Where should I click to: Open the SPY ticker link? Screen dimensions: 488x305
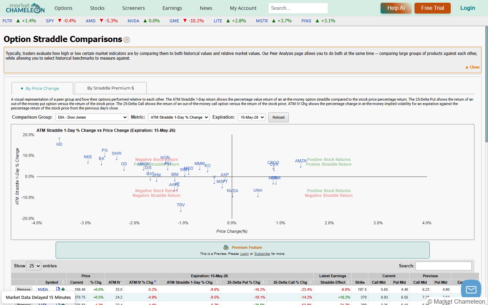tap(50, 21)
